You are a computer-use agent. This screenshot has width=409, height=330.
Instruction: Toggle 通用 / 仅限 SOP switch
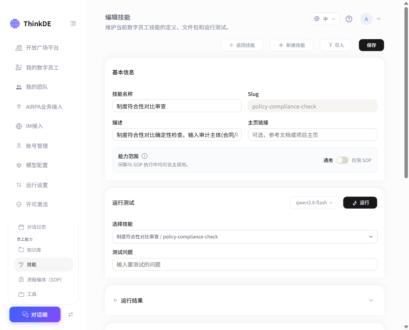[342, 160]
